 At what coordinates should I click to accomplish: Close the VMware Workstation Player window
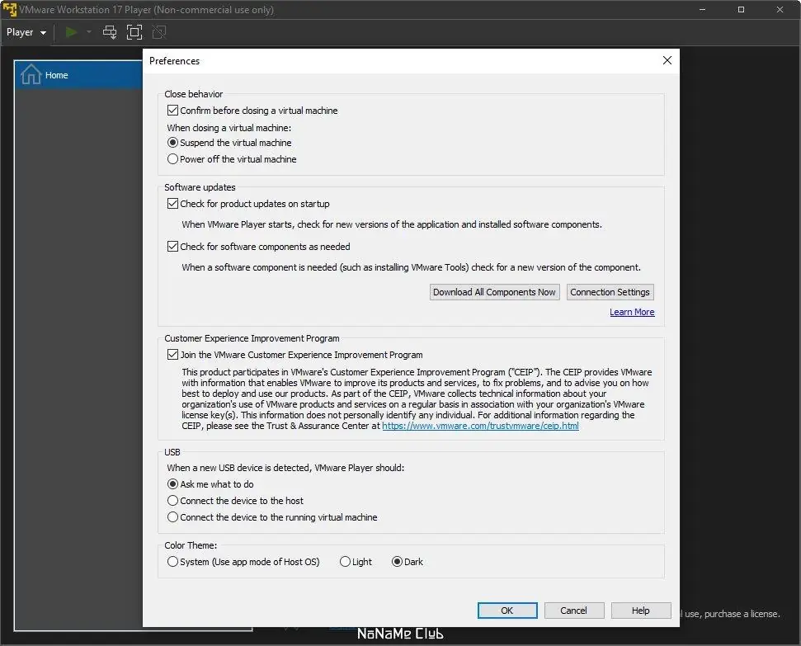tap(780, 10)
